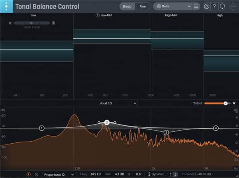Click the power icon for the EQ band
239x178 pixels.
(29, 174)
